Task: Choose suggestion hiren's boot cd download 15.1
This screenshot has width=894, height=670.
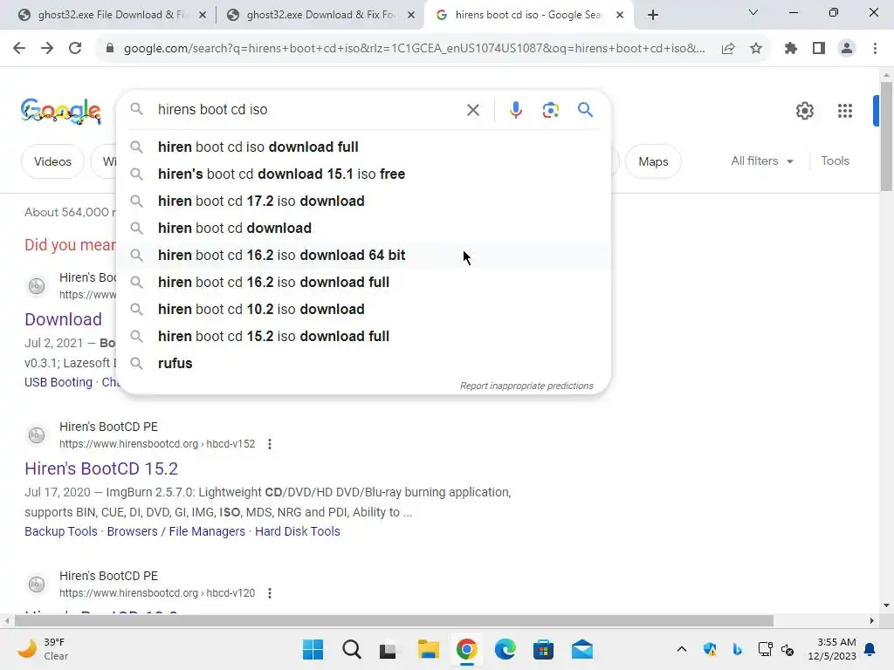Action: pos(363,174)
